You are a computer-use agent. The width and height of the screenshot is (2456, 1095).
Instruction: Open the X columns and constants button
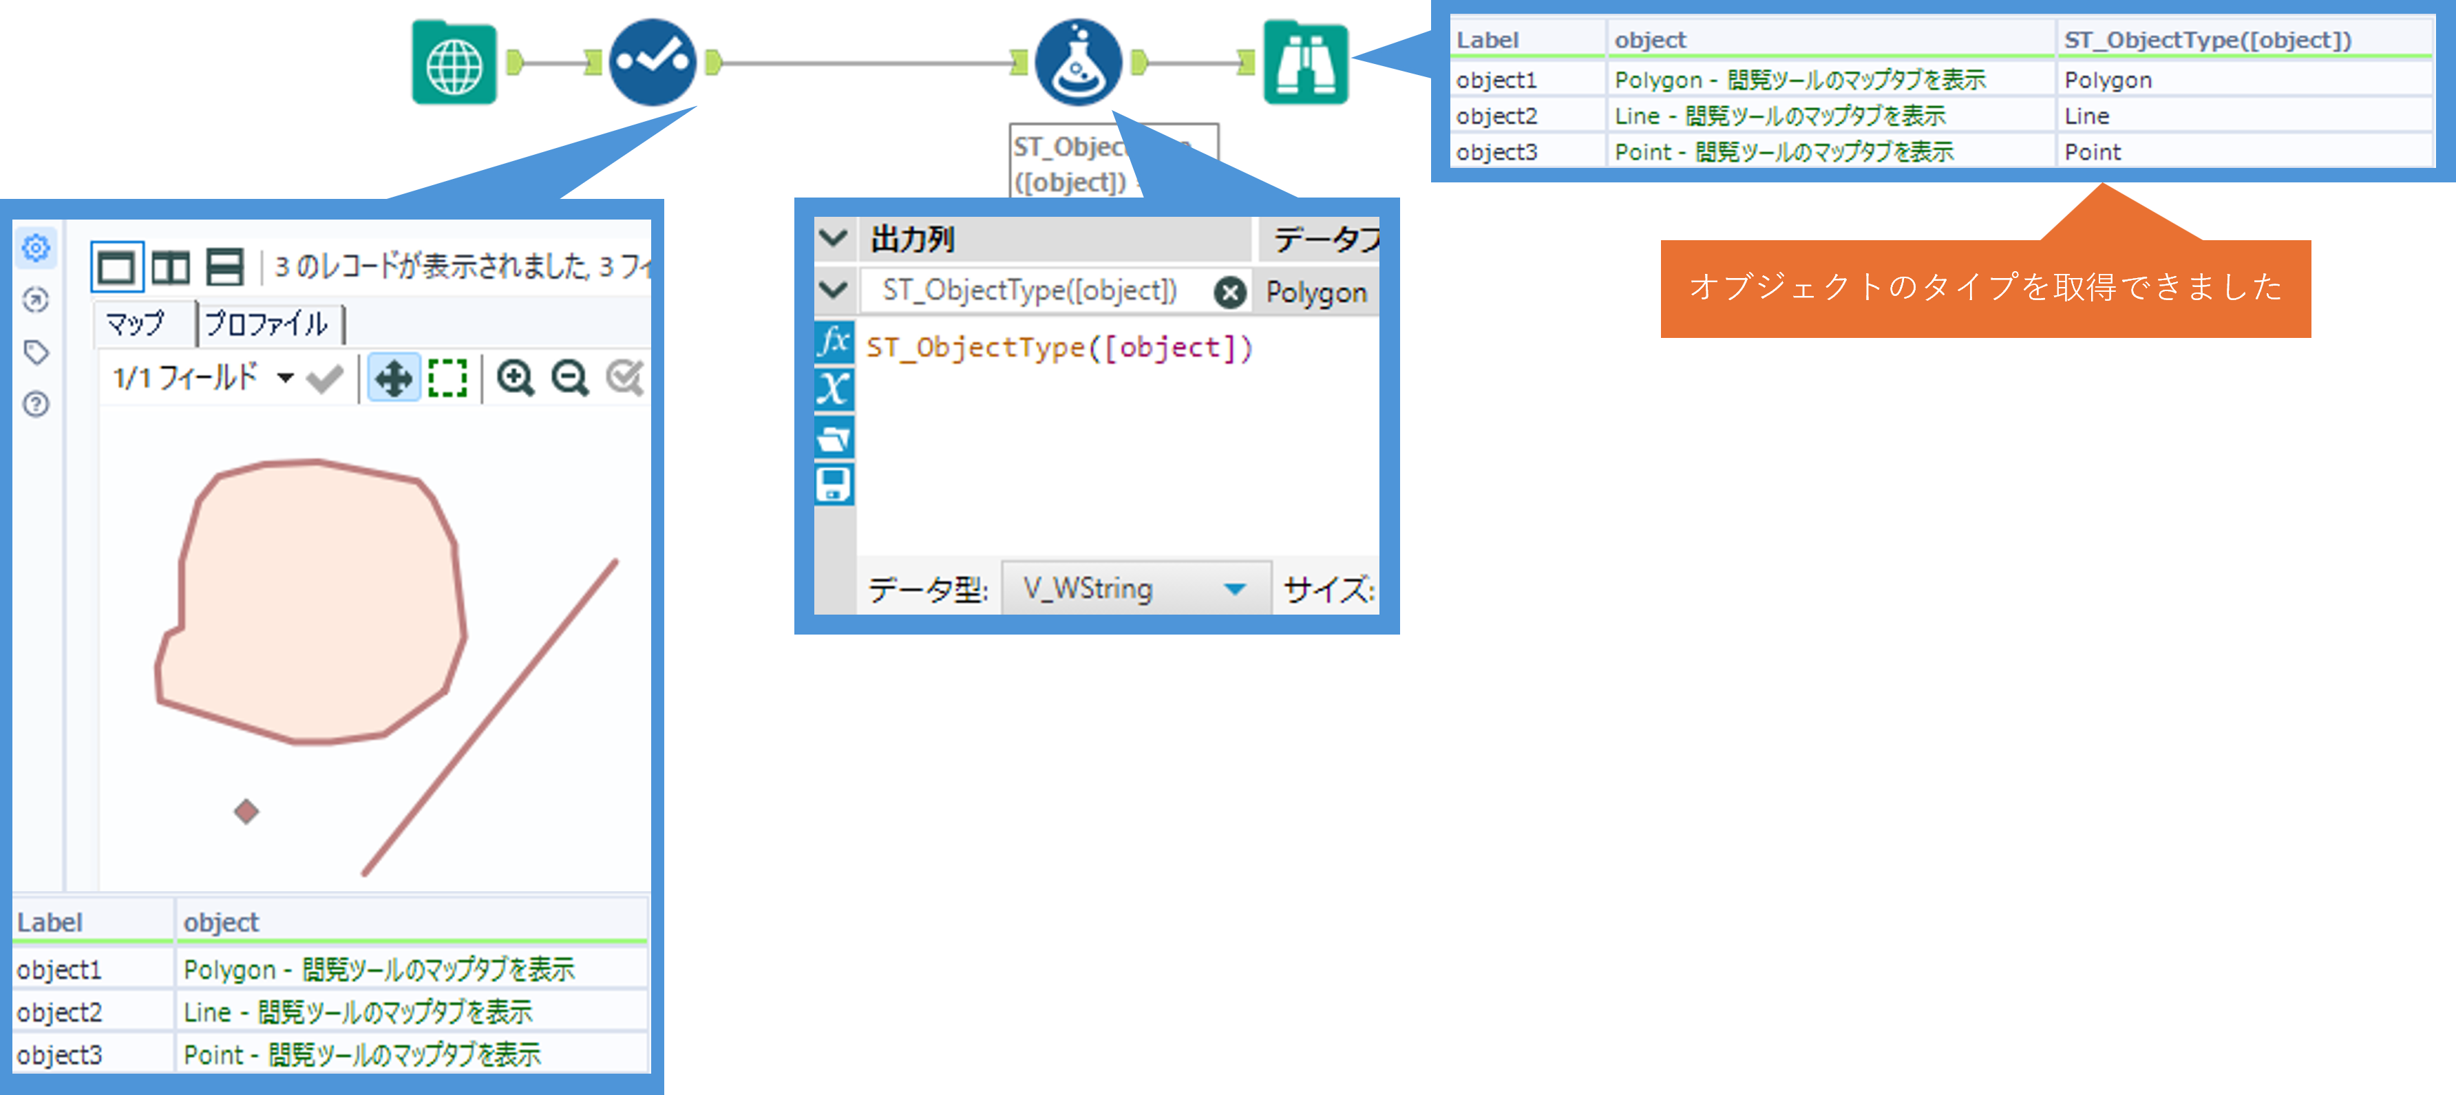tap(834, 389)
